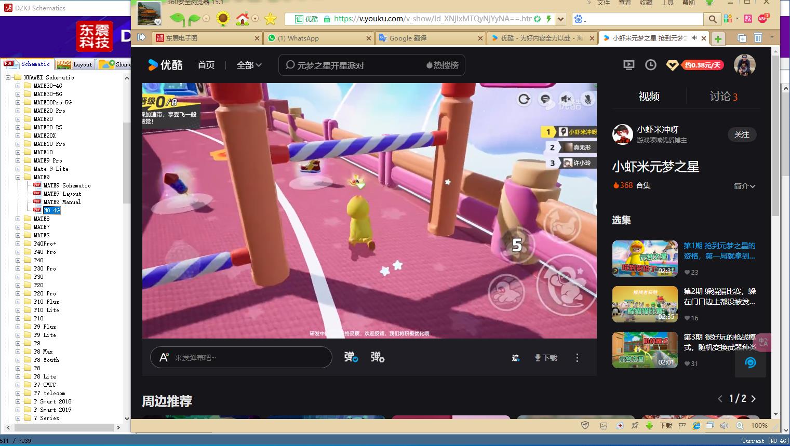Collapse the HUAWEI Schematic root node
The height and width of the screenshot is (446, 790).
[x=8, y=77]
